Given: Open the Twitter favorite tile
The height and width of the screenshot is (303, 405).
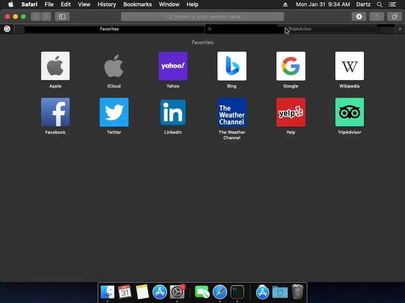Looking at the screenshot, I should coord(114,112).
